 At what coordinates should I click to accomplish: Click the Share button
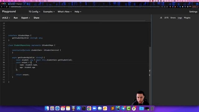36,18
